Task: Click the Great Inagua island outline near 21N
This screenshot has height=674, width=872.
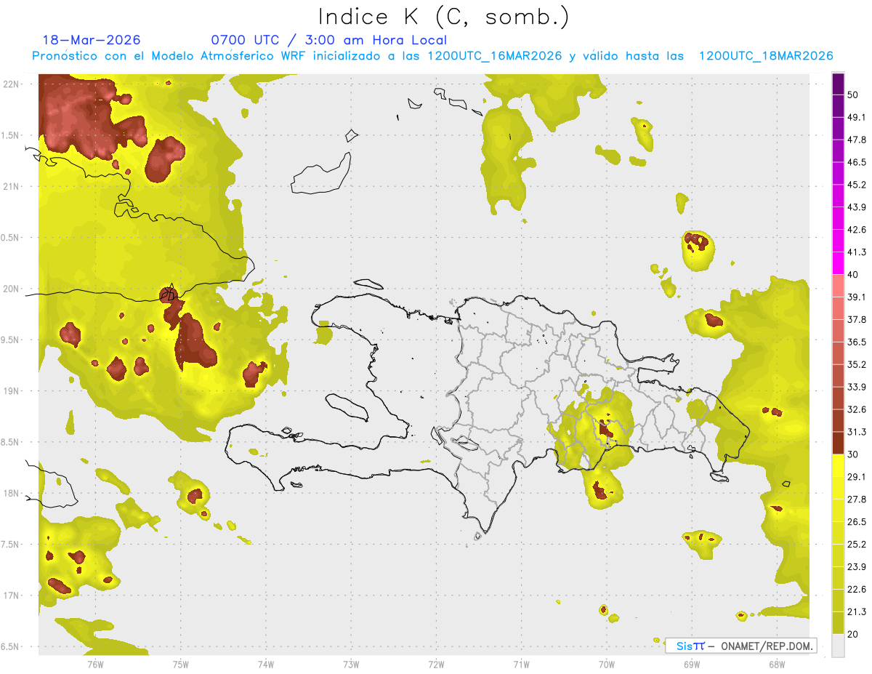Action: [320, 174]
